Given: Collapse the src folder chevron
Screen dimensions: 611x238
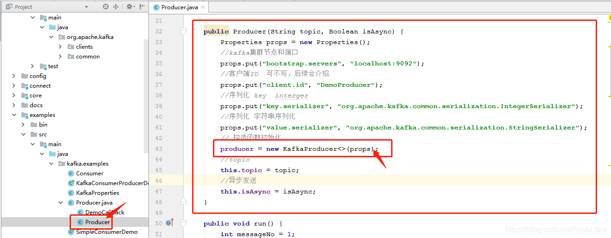Looking at the screenshot, I should point(23,135).
